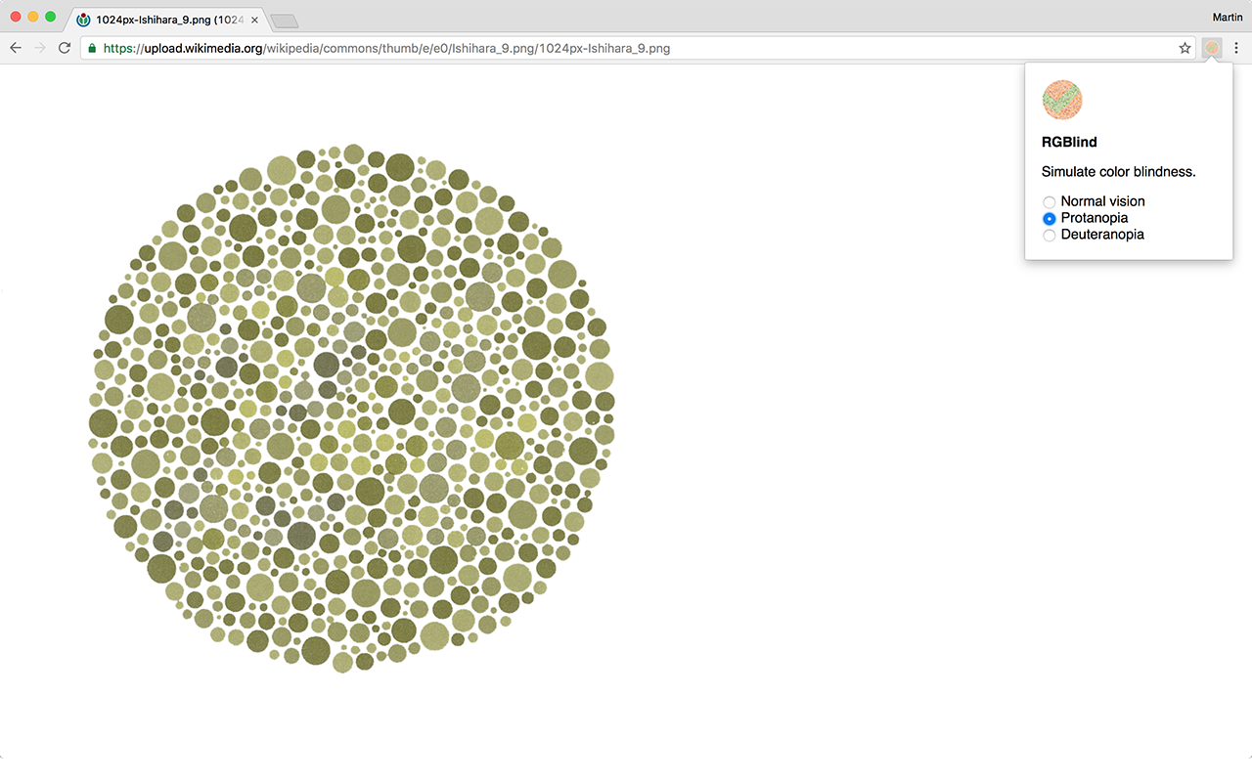Go back to the previous page
Viewport: 1252px width, 782px height.
(16, 48)
